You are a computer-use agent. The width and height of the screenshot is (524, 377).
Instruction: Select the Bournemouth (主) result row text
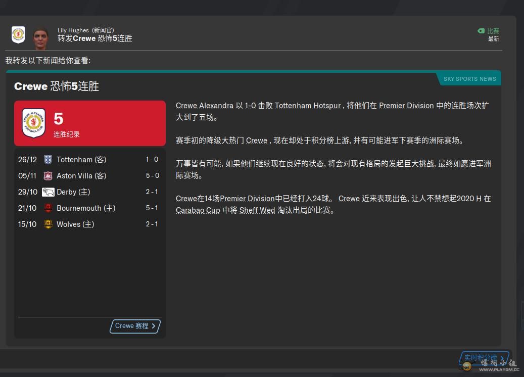coord(86,208)
